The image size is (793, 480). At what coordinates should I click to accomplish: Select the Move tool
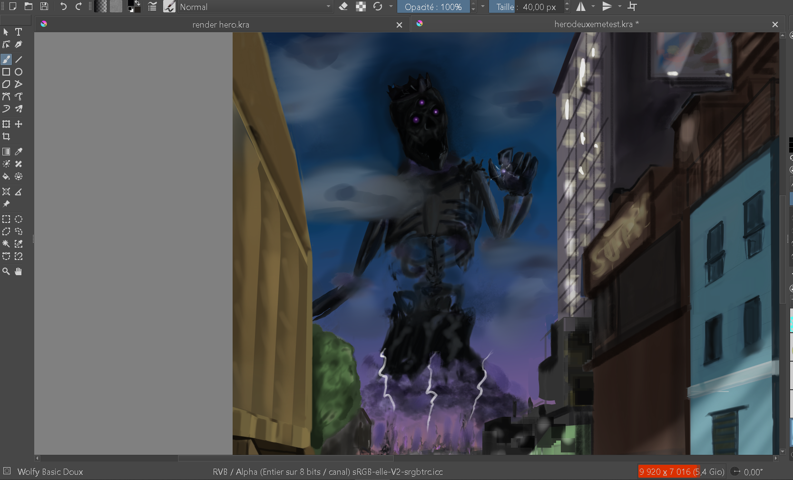click(19, 124)
